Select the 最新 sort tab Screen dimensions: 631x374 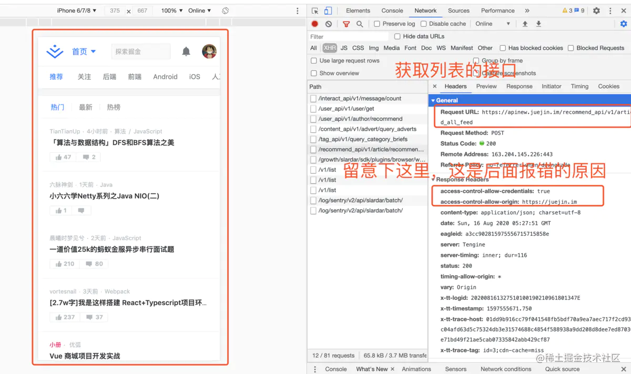tap(85, 107)
